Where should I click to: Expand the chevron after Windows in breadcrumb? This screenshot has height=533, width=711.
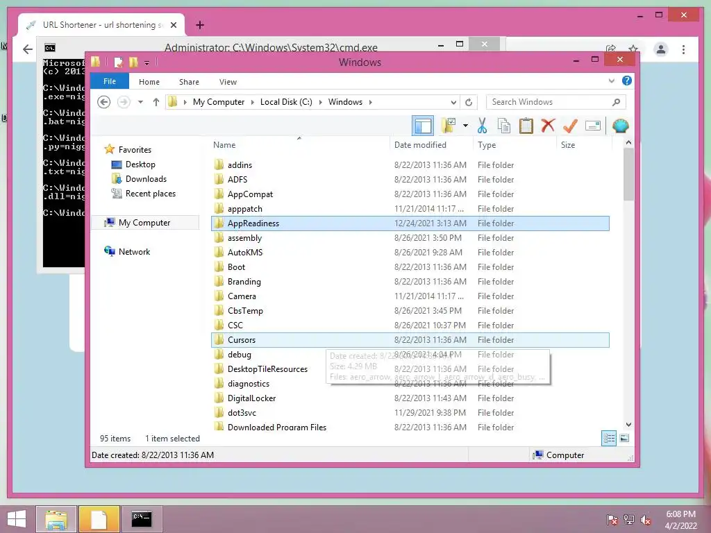click(371, 102)
